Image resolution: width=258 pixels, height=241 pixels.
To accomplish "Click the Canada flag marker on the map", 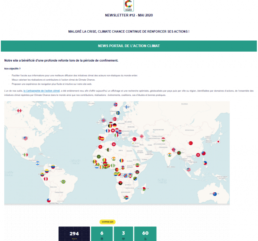I will click(19, 111).
